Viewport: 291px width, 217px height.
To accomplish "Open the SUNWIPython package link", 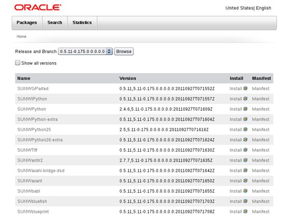I will pyautogui.click(x=32, y=99).
